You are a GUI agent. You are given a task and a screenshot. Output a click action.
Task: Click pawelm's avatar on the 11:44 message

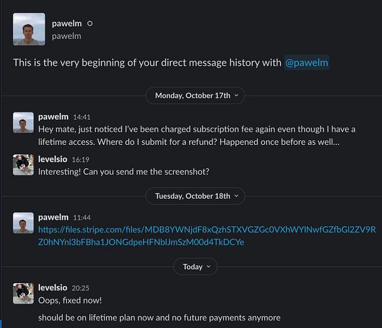(x=24, y=223)
